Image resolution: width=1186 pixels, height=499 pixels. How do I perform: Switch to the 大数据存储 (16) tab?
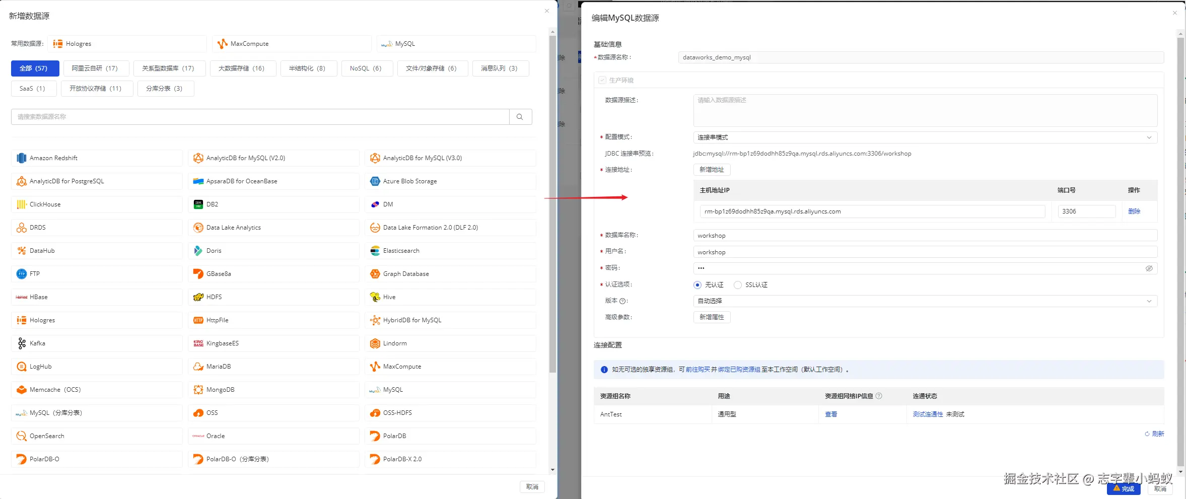tap(243, 68)
